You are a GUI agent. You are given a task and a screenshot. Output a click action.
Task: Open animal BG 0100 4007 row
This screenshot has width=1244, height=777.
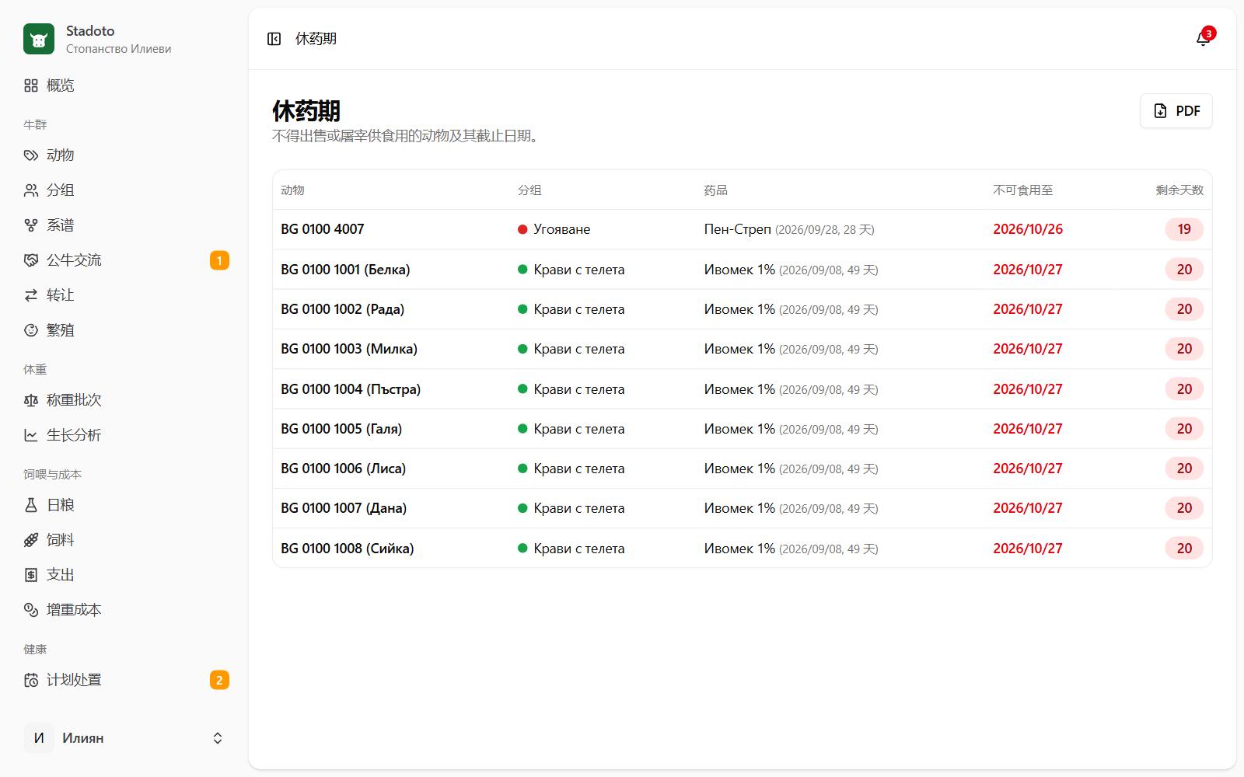[x=743, y=229]
